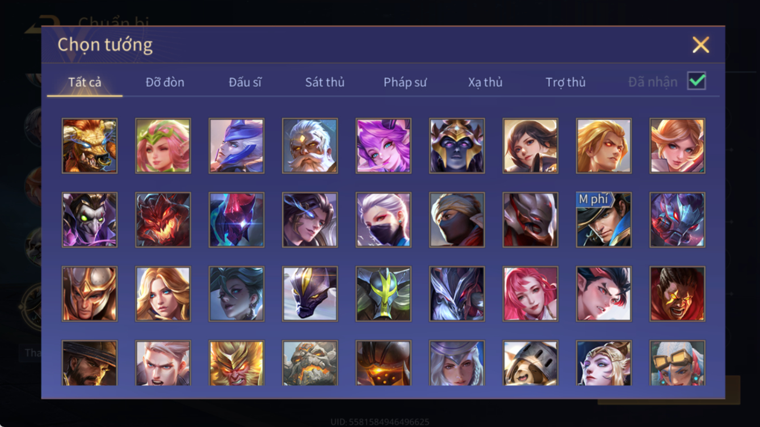This screenshot has height=427, width=760.
Task: Filter by the Xạ thủ tab
Action: (485, 82)
